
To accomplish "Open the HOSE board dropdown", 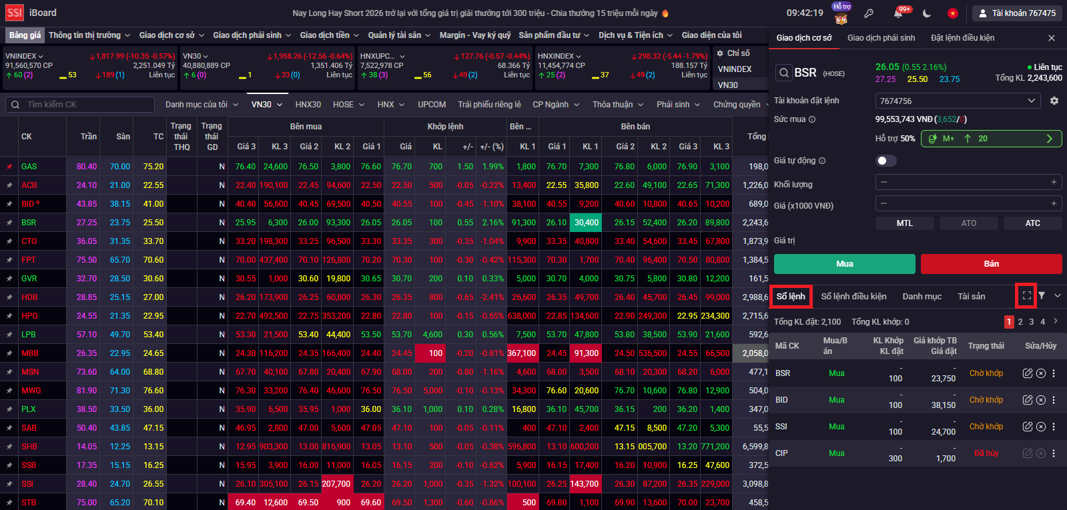I will 348,105.
